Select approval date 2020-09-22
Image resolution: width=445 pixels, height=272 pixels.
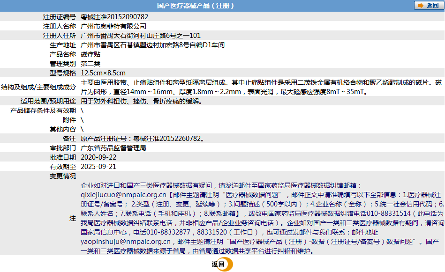point(98,157)
